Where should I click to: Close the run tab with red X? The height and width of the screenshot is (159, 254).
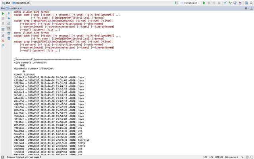3,41
